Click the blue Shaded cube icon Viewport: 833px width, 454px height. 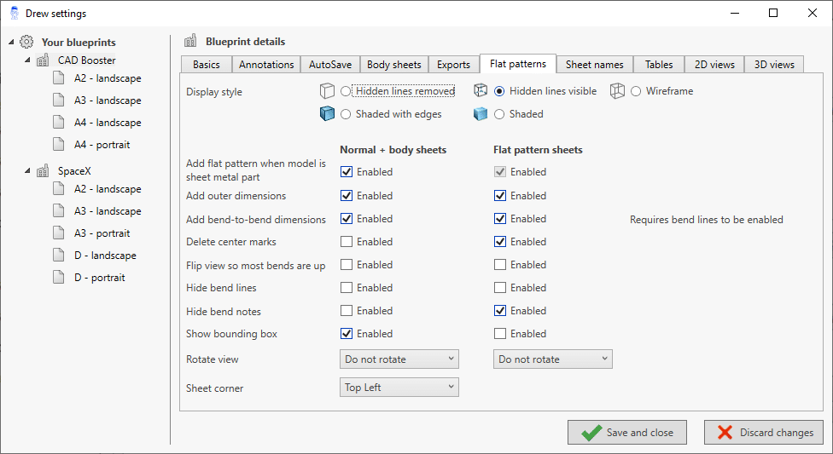[x=481, y=114]
